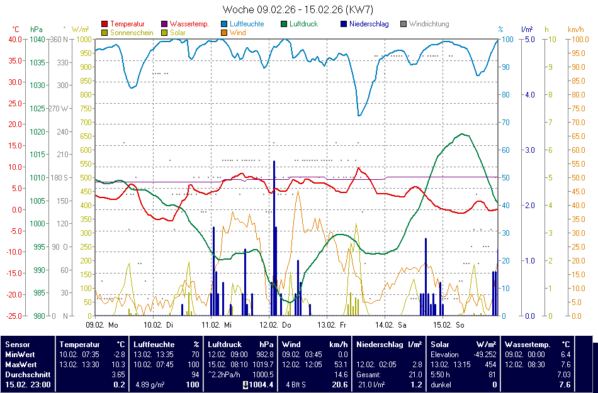Click the chart title Woche 09.02.26 - 15.02.26
The height and width of the screenshot is (393, 598).
point(298,10)
